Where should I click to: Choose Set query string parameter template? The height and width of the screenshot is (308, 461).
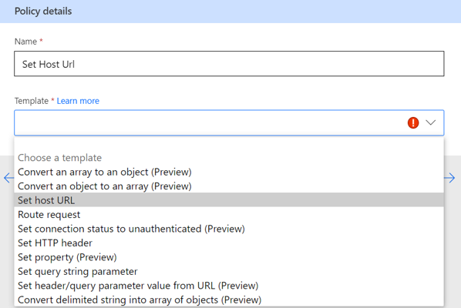point(229,271)
